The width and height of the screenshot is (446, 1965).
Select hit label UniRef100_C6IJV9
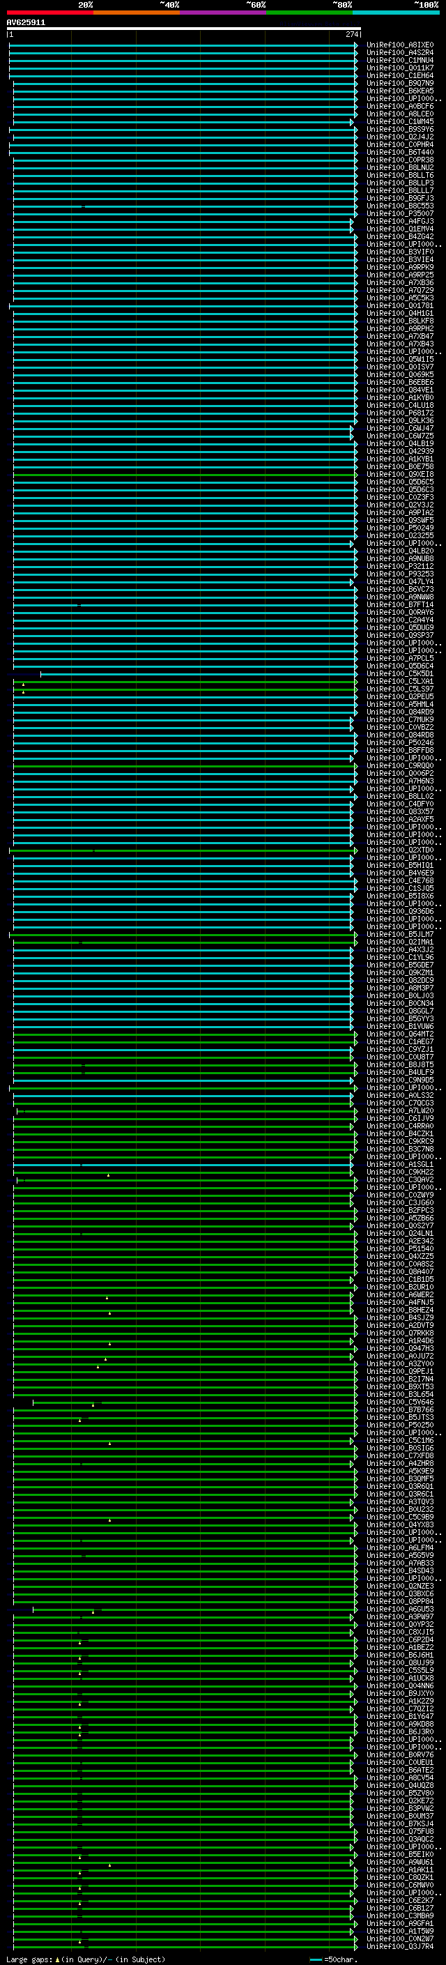400,1118
